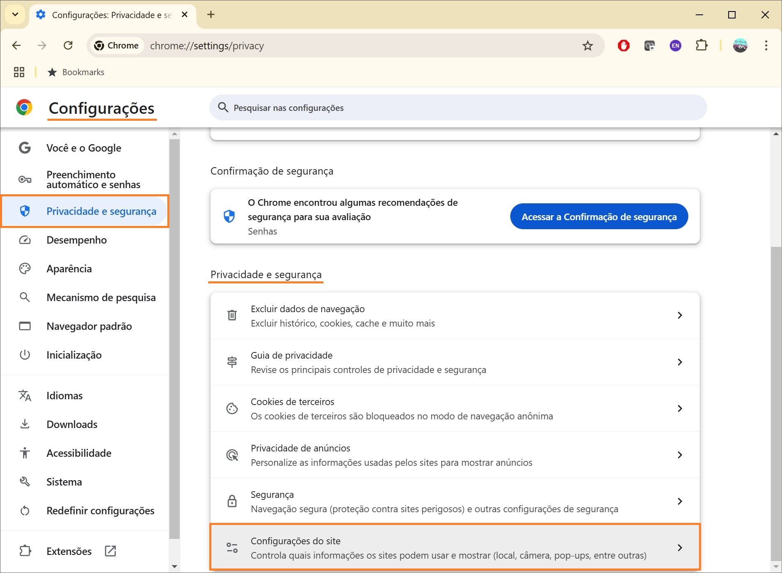Click the Chrome site info chip
This screenshot has height=573, width=782.
(x=116, y=46)
